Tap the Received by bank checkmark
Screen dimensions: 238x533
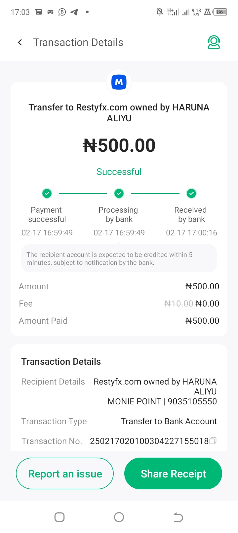click(x=191, y=193)
